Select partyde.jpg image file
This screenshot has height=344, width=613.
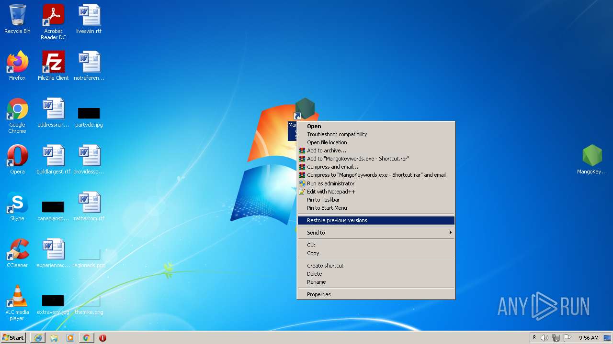point(89,116)
